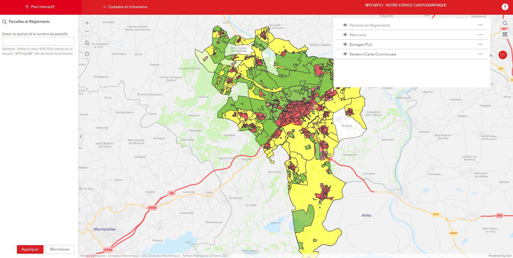Open the basemap gallery grid icon

click(x=505, y=34)
